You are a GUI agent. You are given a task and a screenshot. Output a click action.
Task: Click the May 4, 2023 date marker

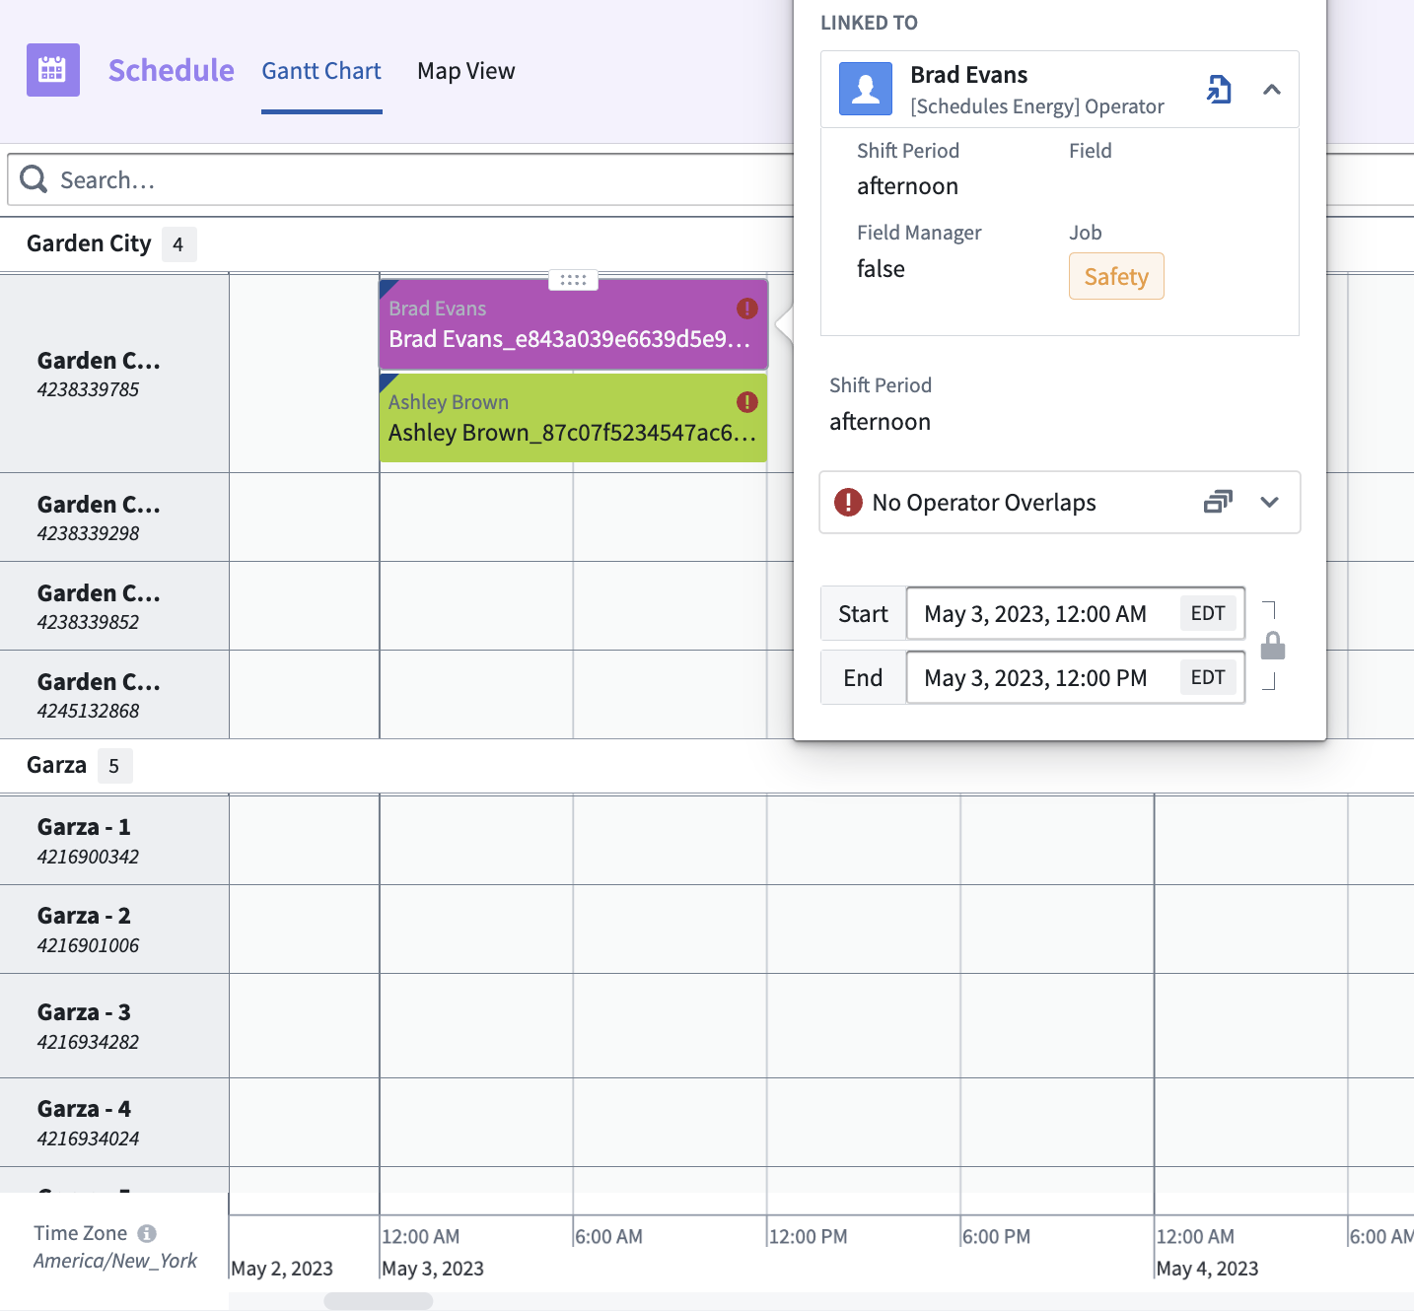coord(1207,1269)
